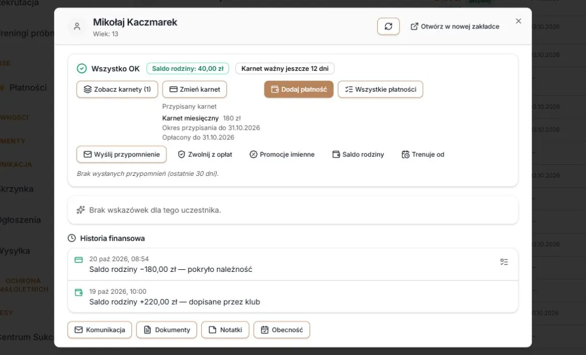
Task: Open Promocje imienne option
Action: (x=282, y=154)
